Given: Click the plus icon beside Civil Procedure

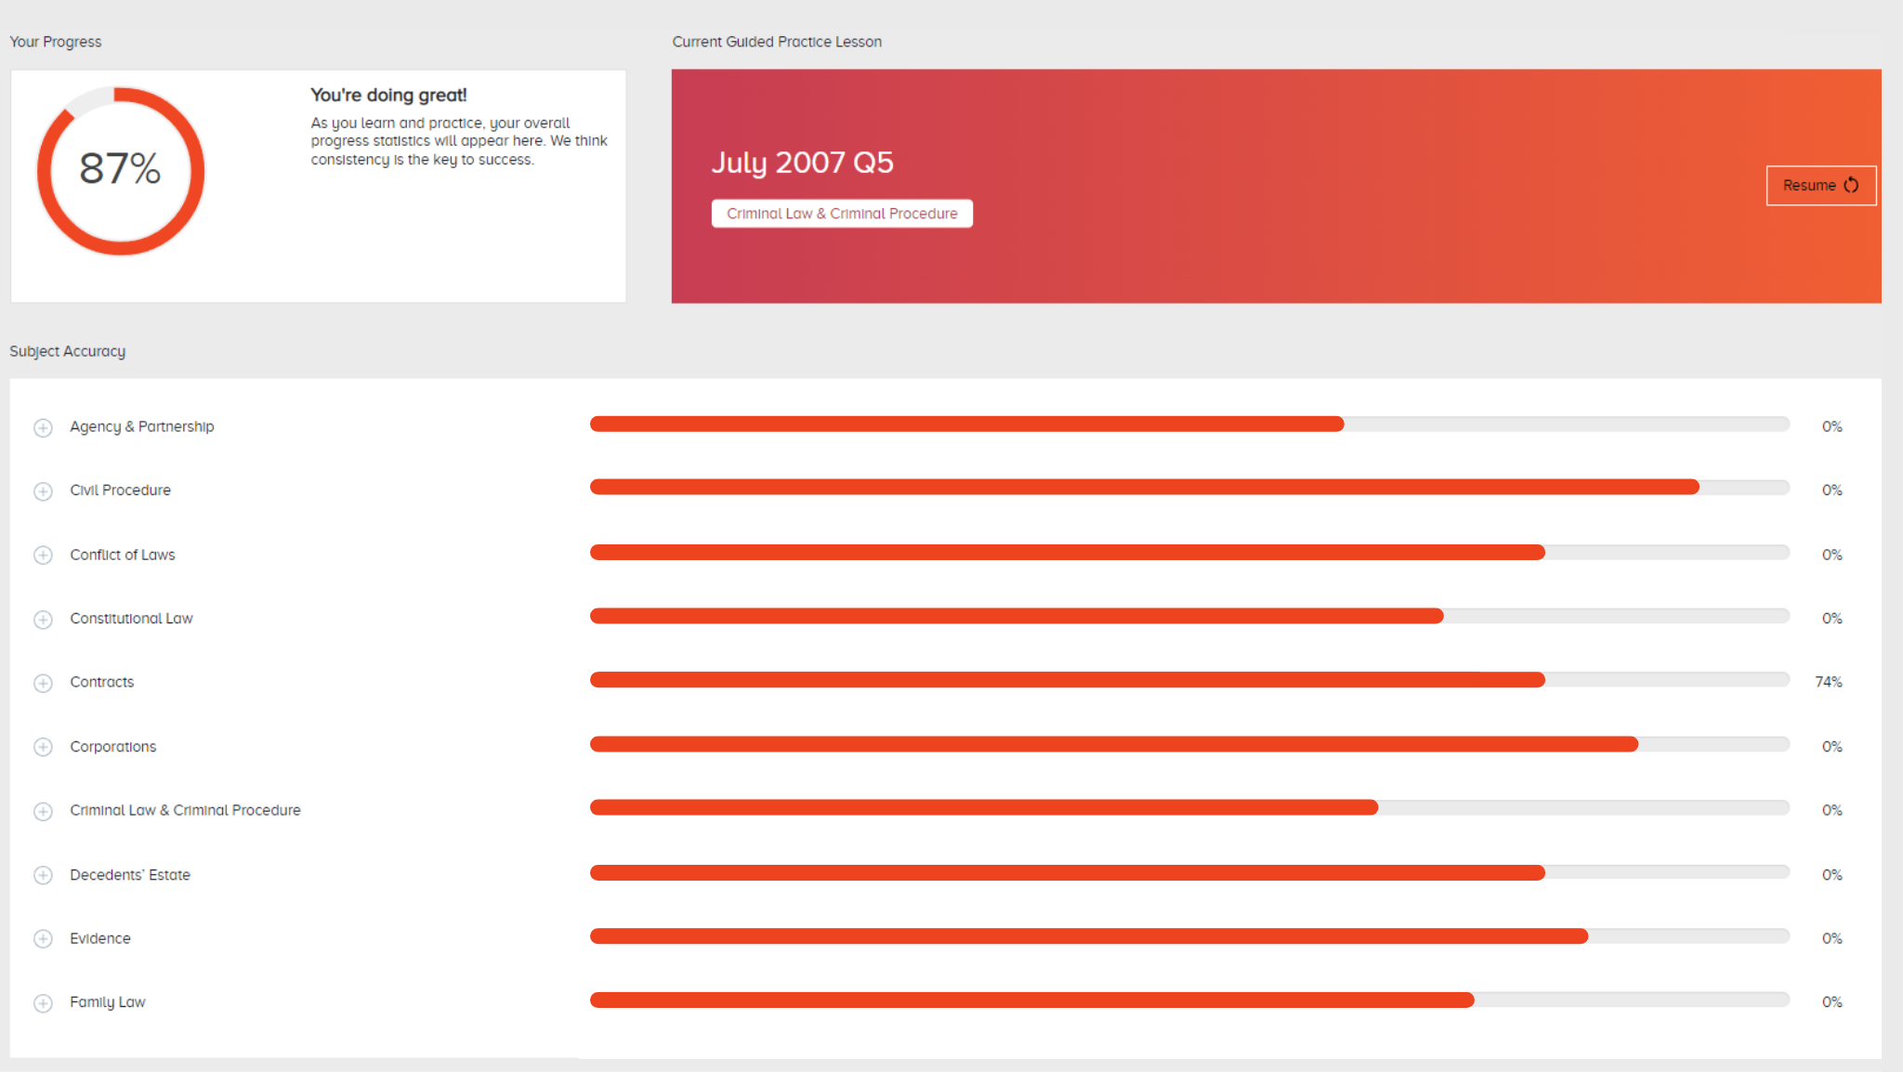Looking at the screenshot, I should coord(43,491).
